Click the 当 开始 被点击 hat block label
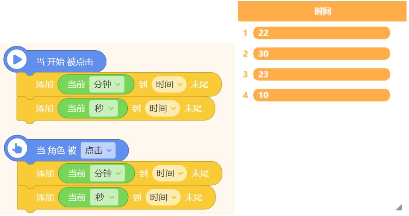The width and height of the screenshot is (409, 216). coord(65,62)
